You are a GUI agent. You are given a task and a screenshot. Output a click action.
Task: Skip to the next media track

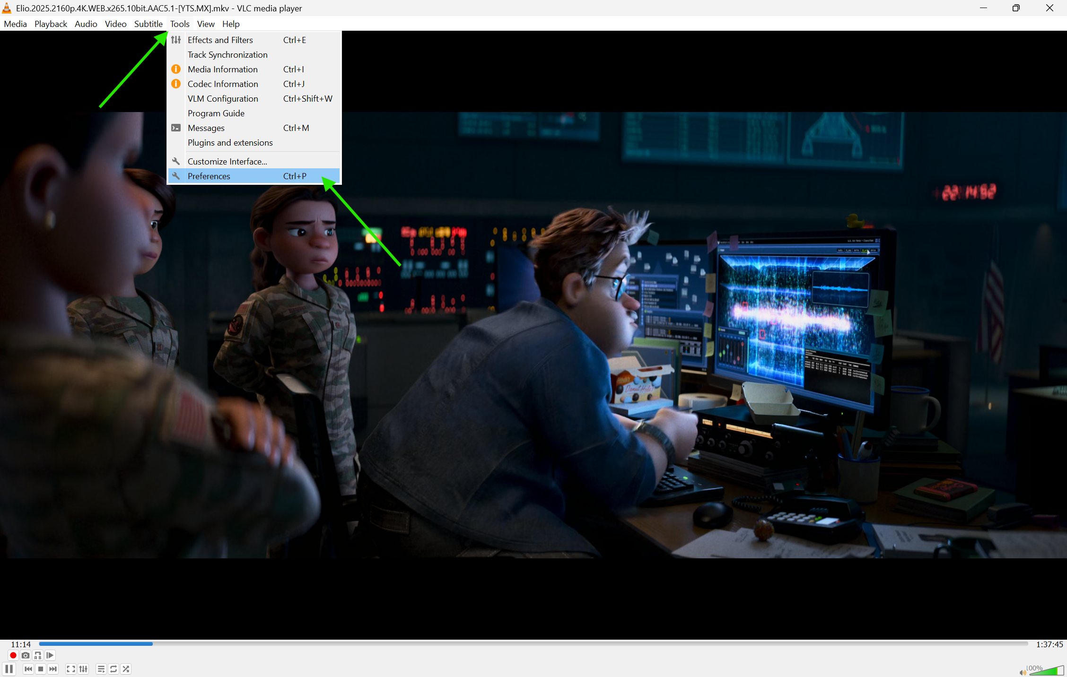click(53, 669)
